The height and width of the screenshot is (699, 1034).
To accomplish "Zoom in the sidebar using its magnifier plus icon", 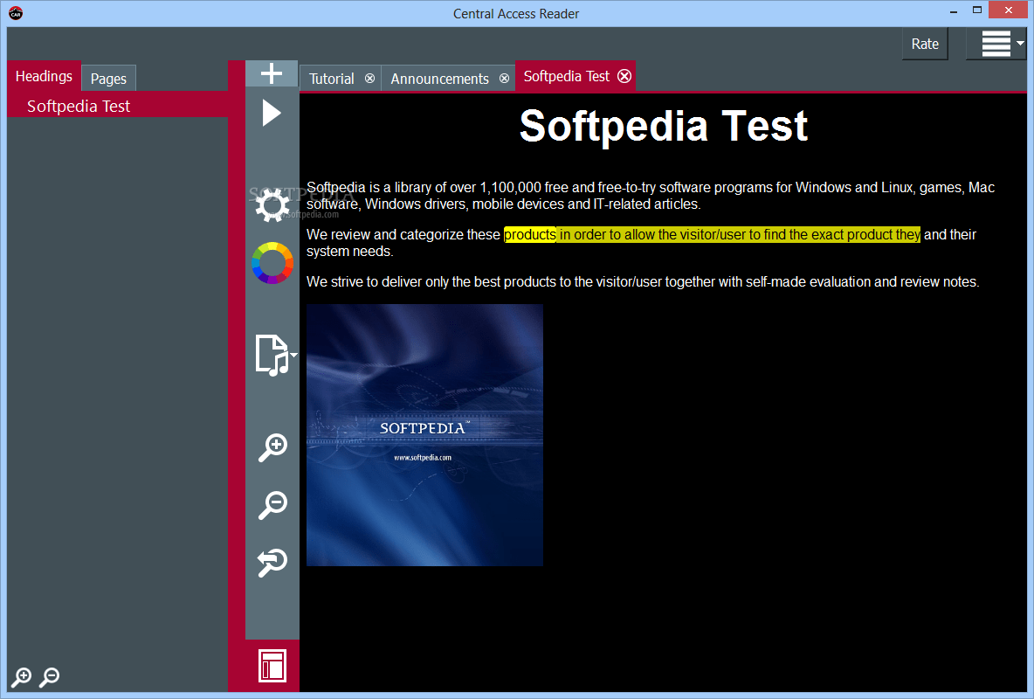I will click(x=21, y=677).
